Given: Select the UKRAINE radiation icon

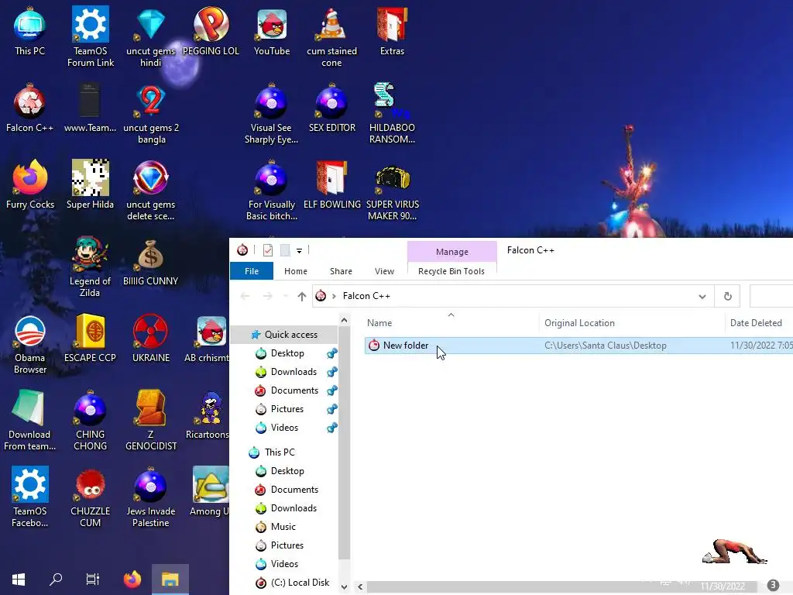Looking at the screenshot, I should point(151,339).
